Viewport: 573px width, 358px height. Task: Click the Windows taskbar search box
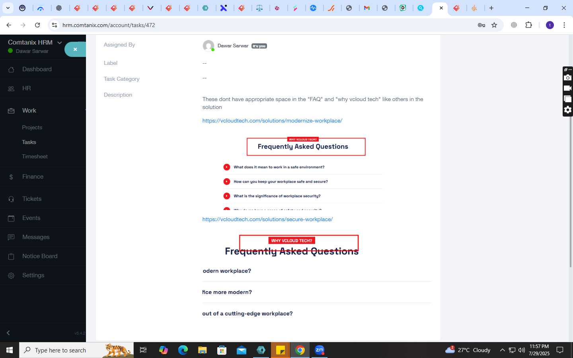(76, 350)
